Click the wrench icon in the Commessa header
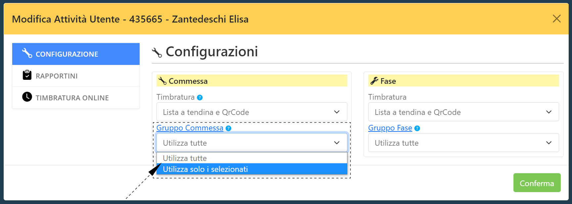Screen dimensions: 572x204 [x=162, y=81]
